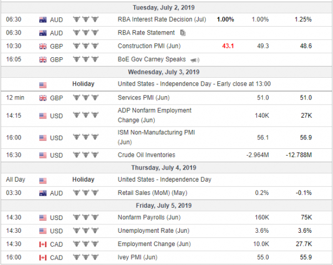This screenshot has height=265, width=333.
Task: Click the bull importance icons for Services PMI
Action: (85, 98)
